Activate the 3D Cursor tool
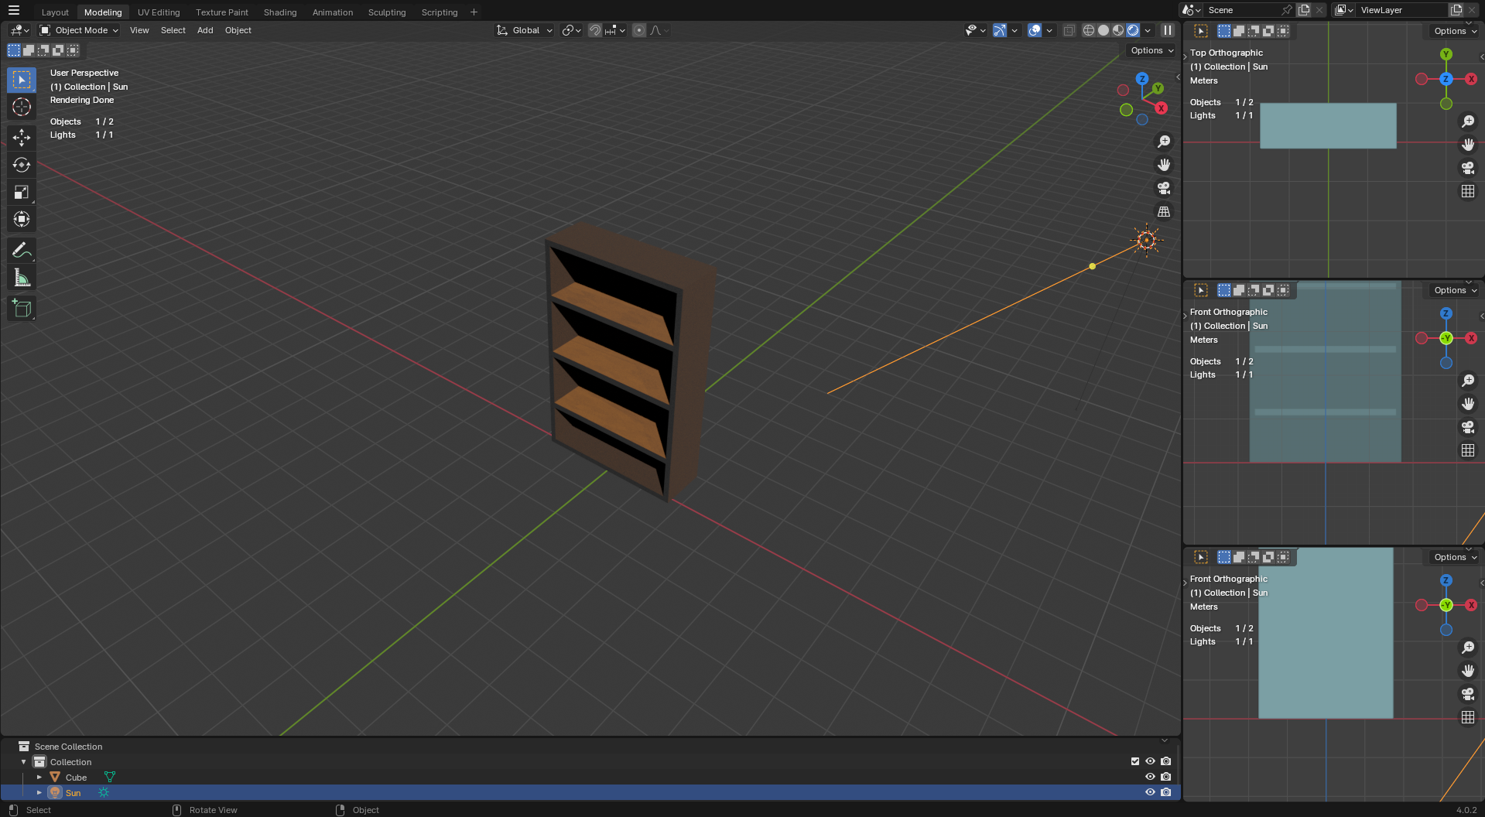Image resolution: width=1485 pixels, height=817 pixels. click(x=22, y=107)
